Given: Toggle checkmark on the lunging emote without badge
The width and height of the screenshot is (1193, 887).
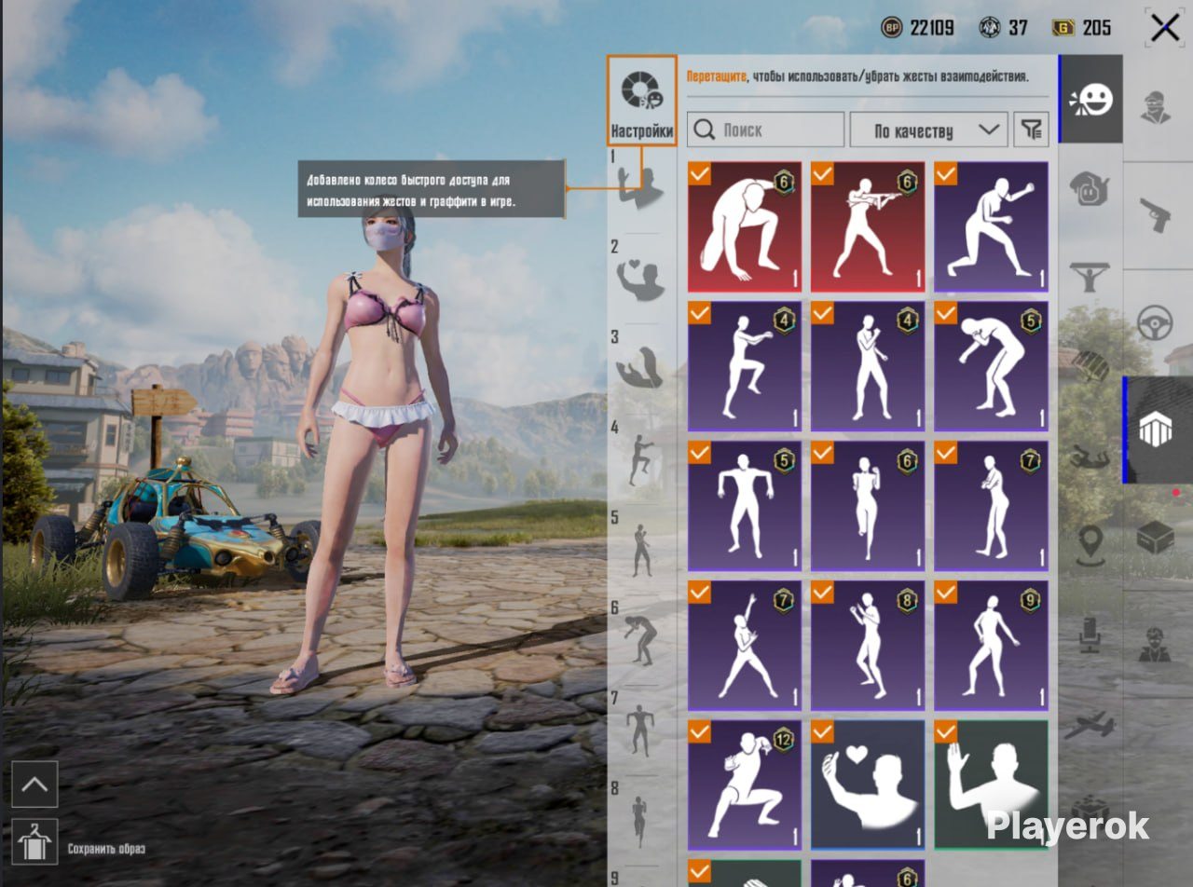Looking at the screenshot, I should (x=946, y=174).
